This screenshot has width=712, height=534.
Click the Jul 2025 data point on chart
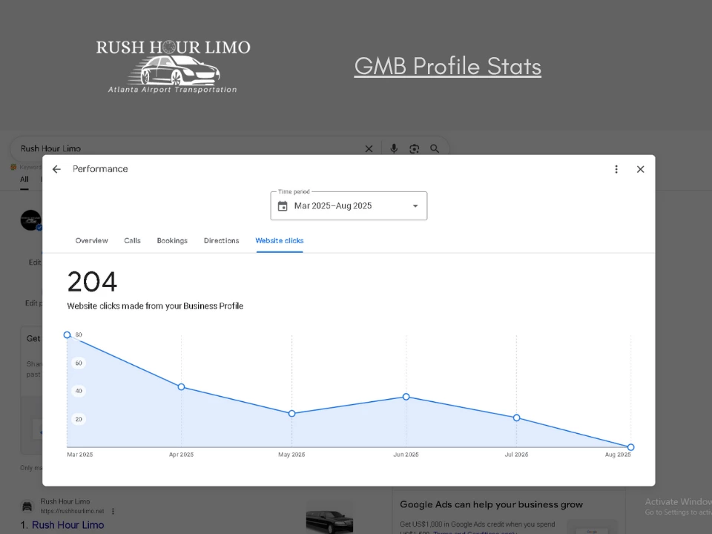[x=516, y=418]
